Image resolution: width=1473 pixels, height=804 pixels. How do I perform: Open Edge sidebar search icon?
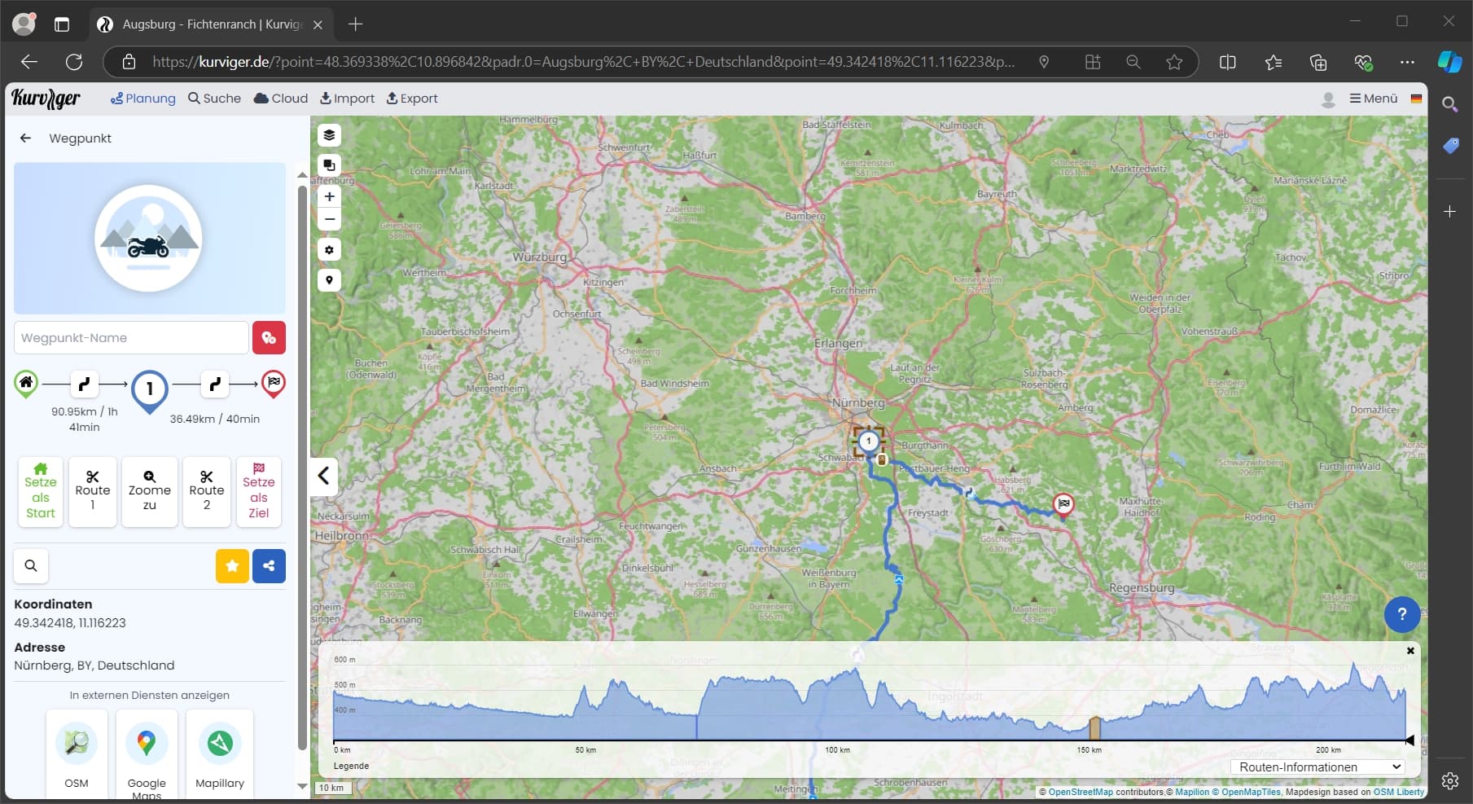1449,104
